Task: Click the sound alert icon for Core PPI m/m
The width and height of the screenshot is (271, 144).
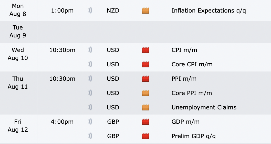Action: (x=90, y=93)
